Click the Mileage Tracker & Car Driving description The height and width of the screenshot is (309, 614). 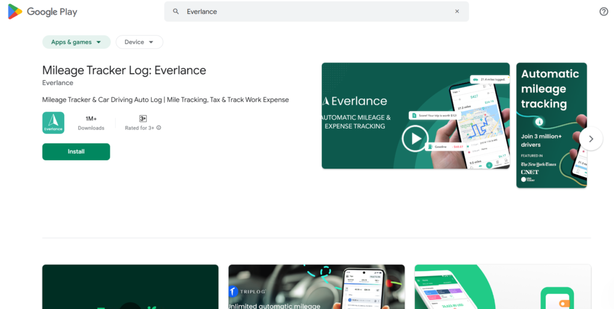[165, 100]
